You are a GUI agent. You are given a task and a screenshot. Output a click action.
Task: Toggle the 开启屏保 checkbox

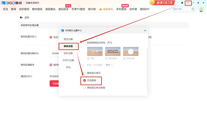coord(85,80)
